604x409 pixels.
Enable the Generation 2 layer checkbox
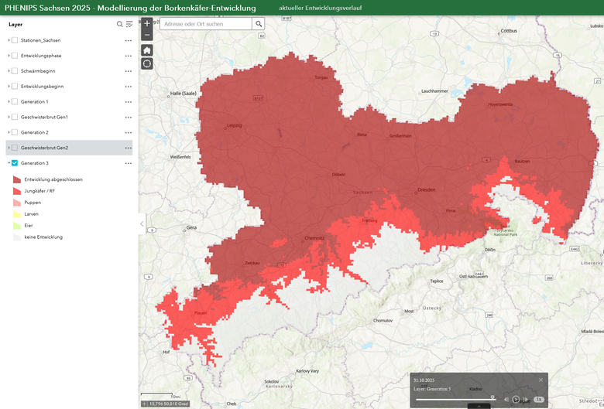15,132
